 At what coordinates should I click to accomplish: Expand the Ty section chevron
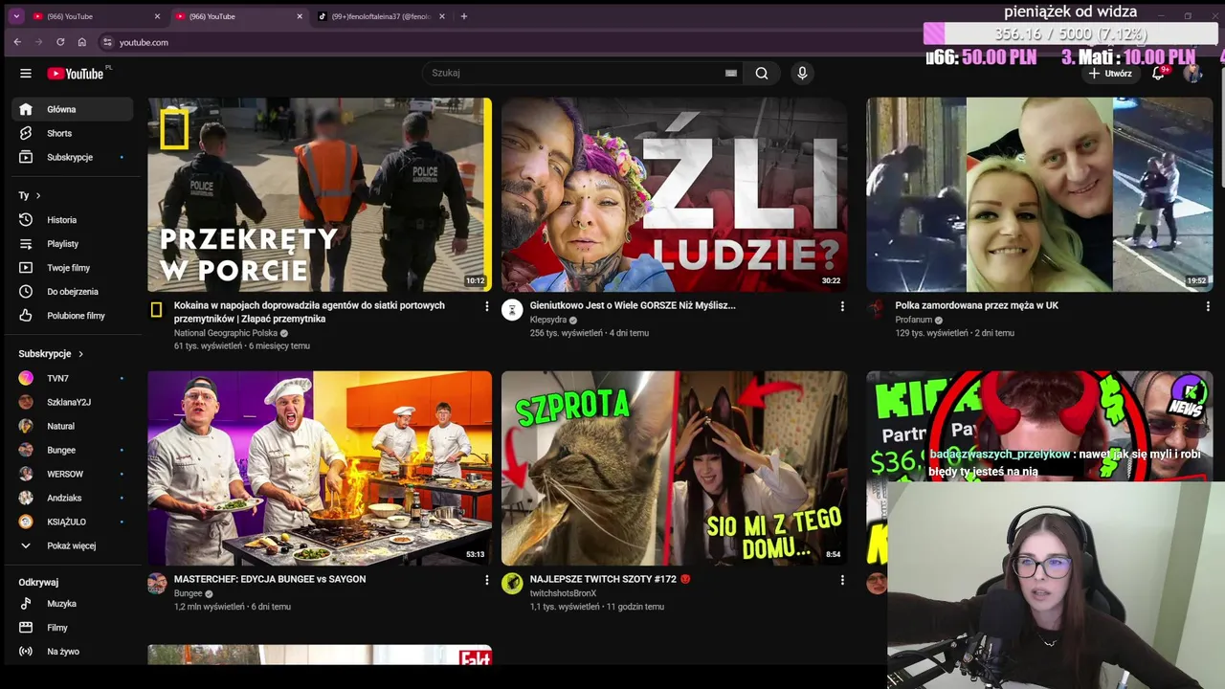coord(38,195)
